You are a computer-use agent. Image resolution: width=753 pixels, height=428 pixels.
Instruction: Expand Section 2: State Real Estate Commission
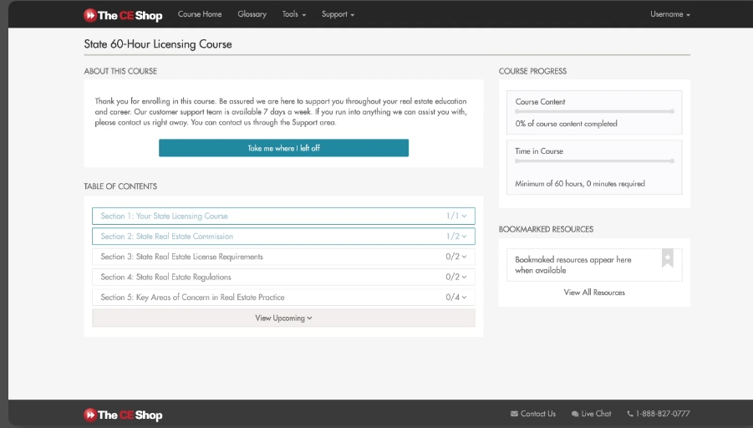click(x=284, y=237)
